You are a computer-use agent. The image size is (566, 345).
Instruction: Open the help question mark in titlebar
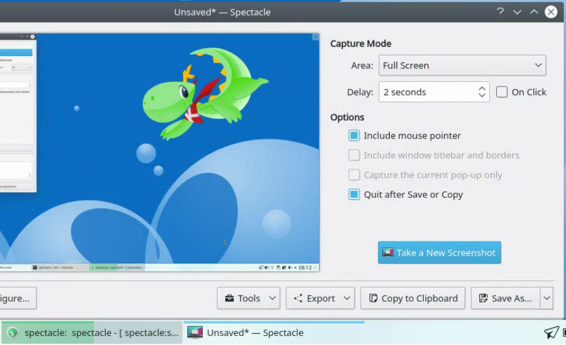click(x=500, y=12)
